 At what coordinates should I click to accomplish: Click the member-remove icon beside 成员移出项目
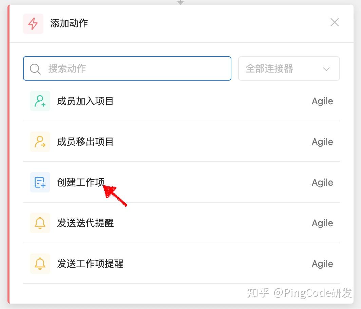(x=40, y=141)
